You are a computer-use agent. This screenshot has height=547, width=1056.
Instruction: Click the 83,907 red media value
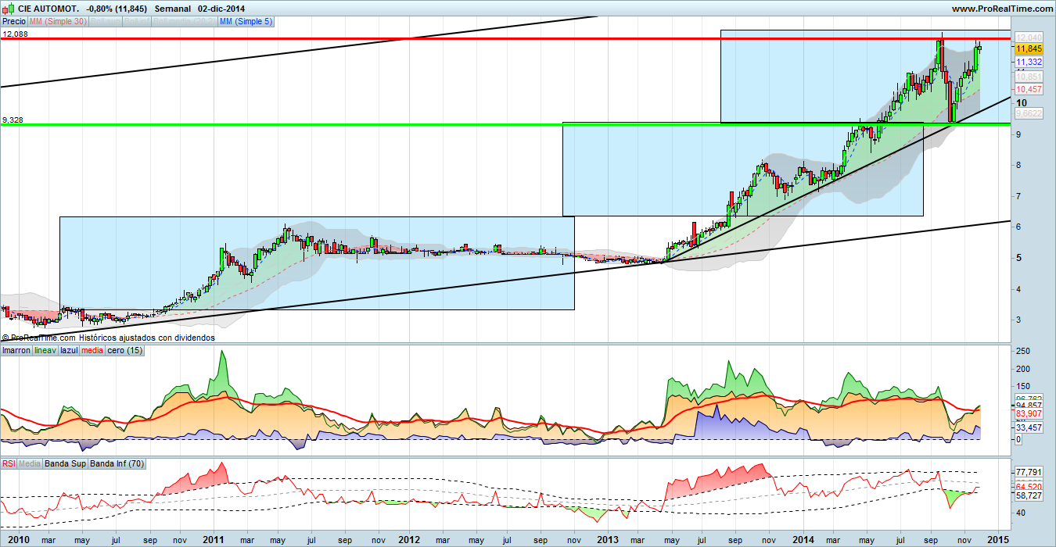(1029, 414)
